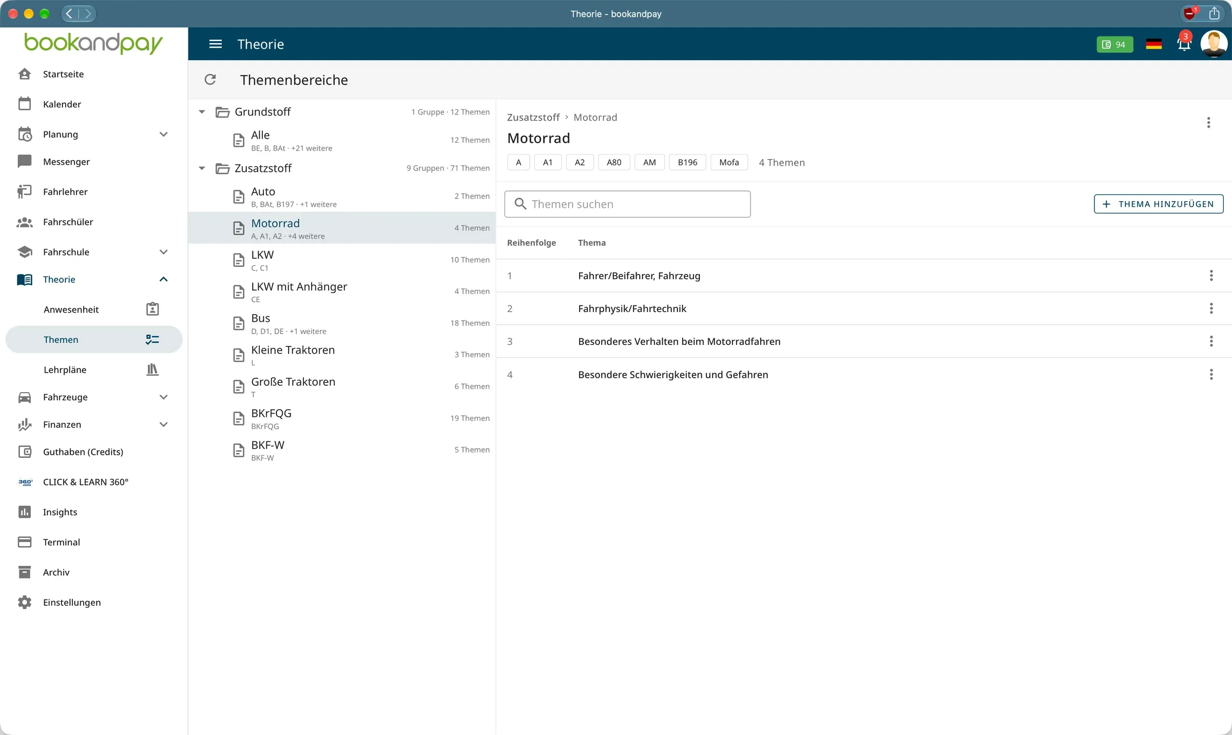1232x735 pixels.
Task: Click the Mofa class chip
Action: tap(729, 163)
